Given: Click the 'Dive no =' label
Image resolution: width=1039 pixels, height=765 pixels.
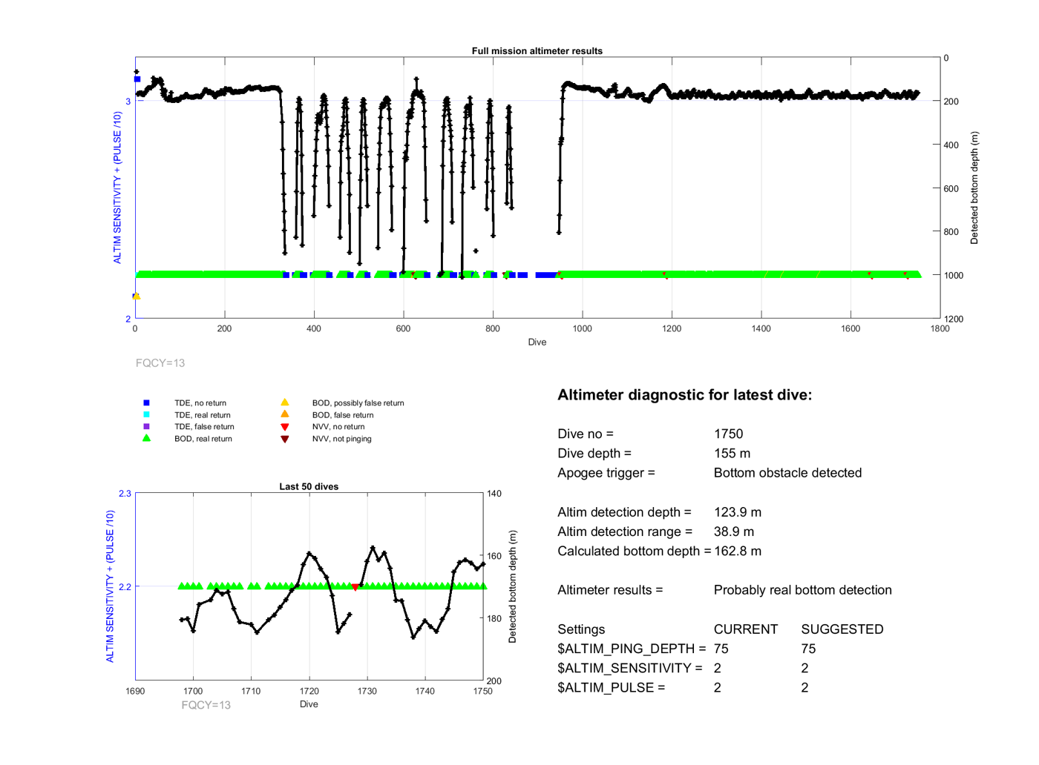Looking at the screenshot, I should (x=586, y=434).
